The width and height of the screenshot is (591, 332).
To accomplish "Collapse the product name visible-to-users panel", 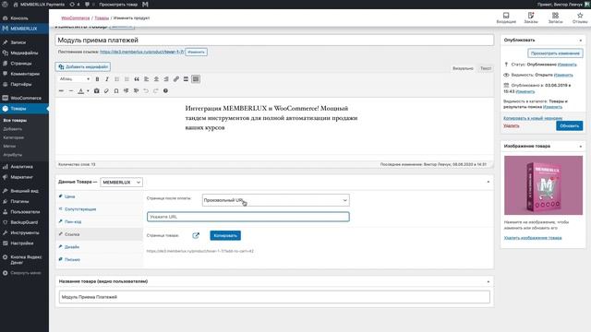I will pos(488,281).
